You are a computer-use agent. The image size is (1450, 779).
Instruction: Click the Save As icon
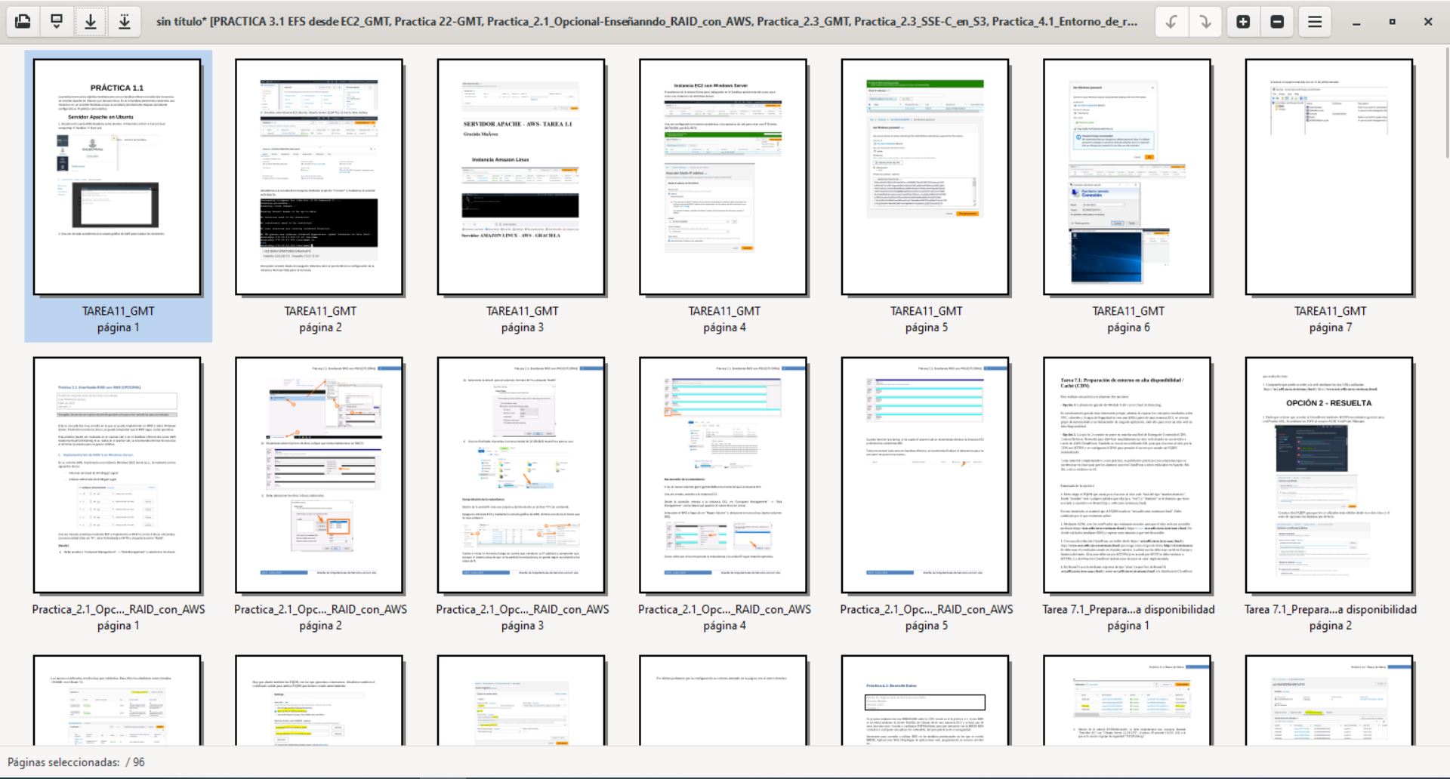point(125,22)
